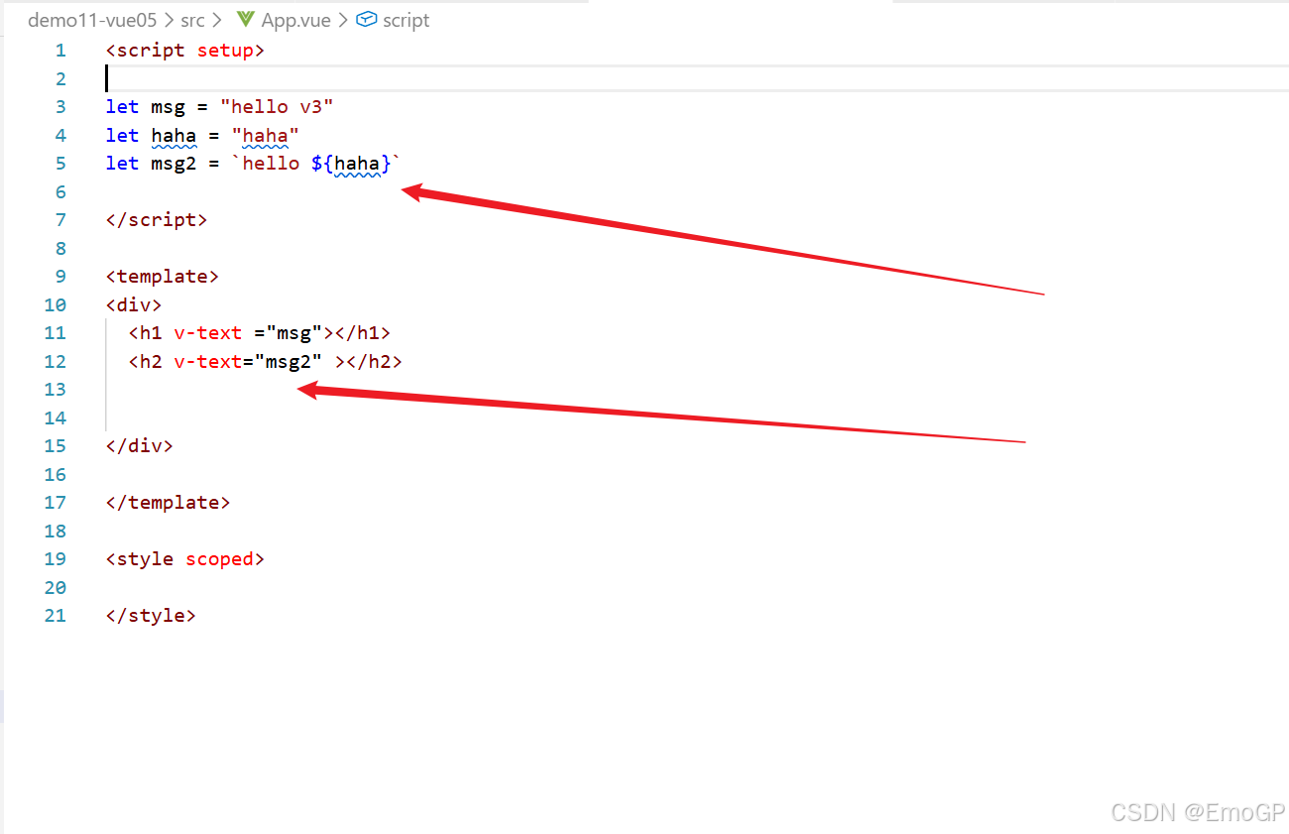Screen dimensions: 1289x834
Task: Click the closing </style> tag
Action: coord(151,616)
